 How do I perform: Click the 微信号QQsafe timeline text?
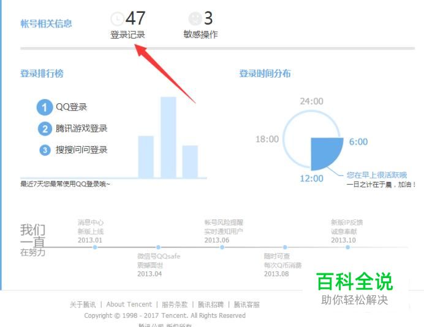click(159, 256)
